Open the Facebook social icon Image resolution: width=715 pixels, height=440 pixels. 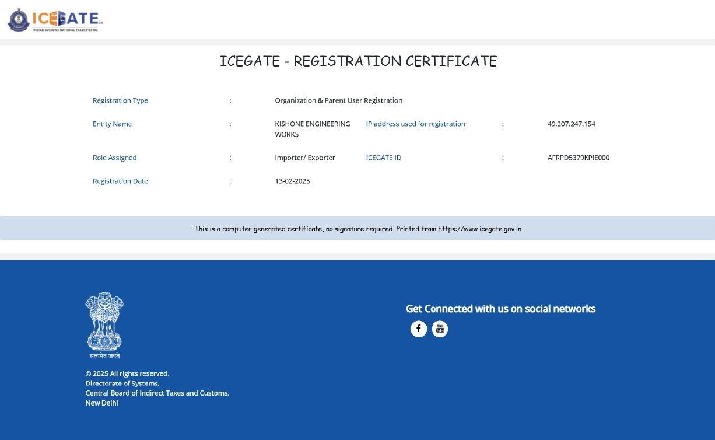click(x=419, y=329)
